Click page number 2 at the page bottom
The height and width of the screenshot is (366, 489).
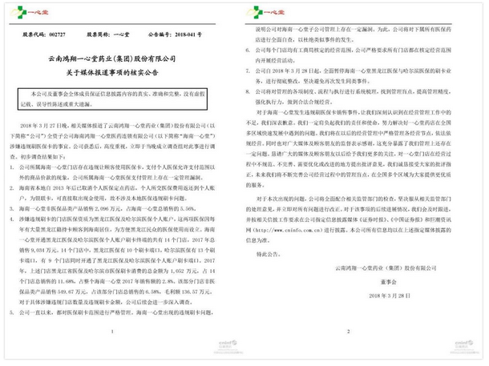(349, 332)
